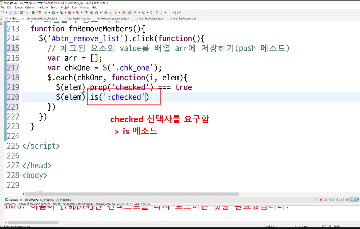Open the Window menu
Screen dimensions: 360x229
pos(84,7)
